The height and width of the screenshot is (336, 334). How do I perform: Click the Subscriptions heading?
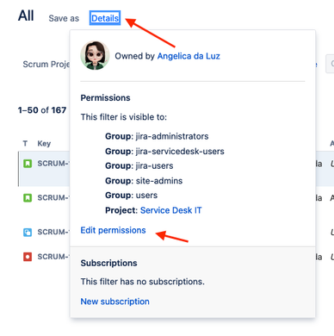click(108, 263)
